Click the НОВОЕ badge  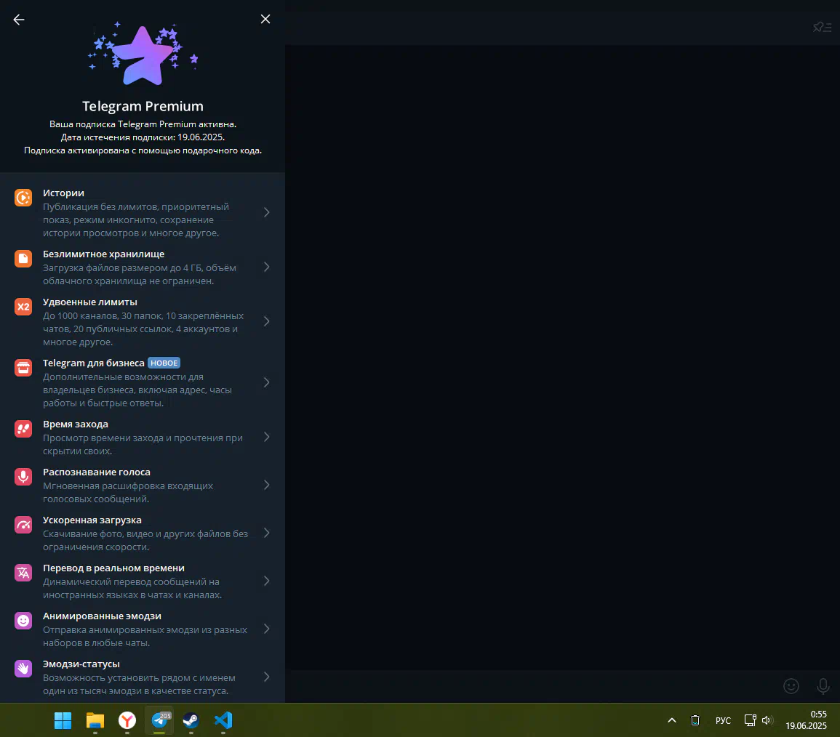point(164,363)
